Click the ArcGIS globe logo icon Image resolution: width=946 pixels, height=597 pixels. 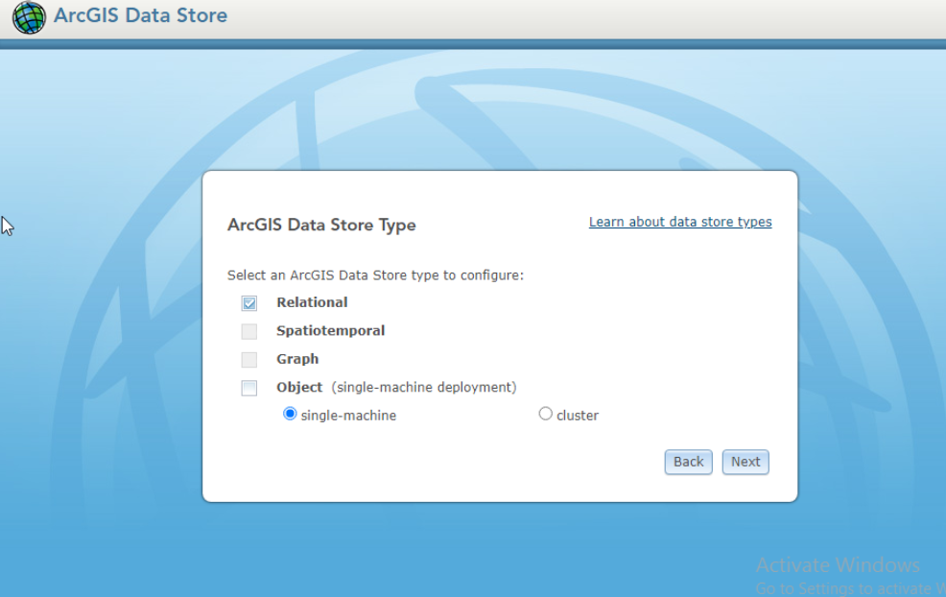29,17
